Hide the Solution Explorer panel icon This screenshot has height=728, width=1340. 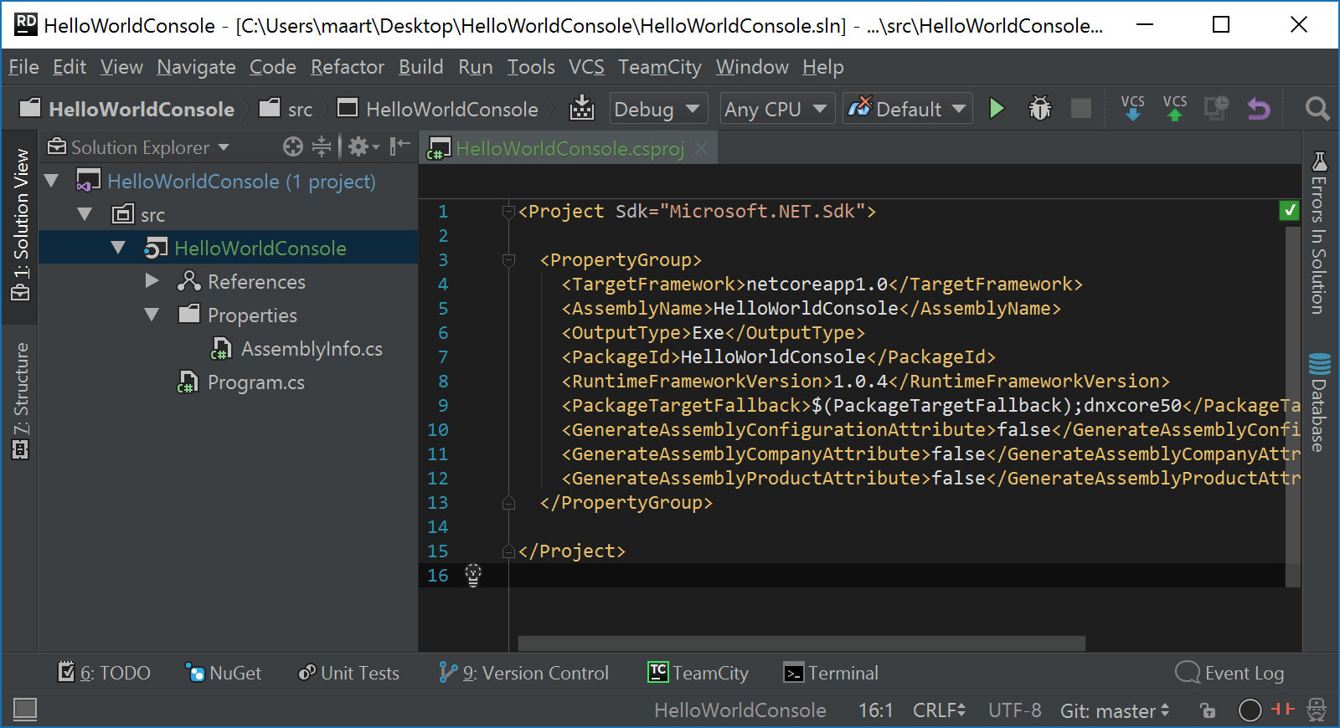pos(399,146)
